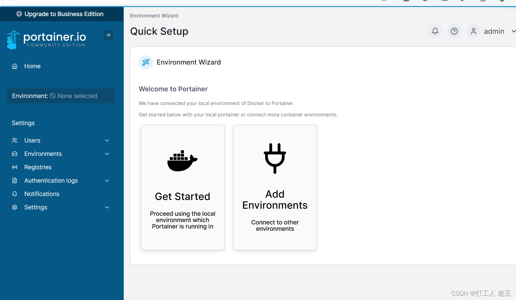Open Authentication logs menu item
The image size is (516, 300).
click(x=51, y=181)
